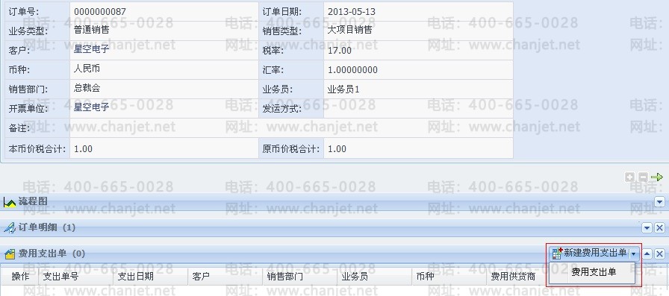Expand the 流程图 section arrow

(659, 202)
